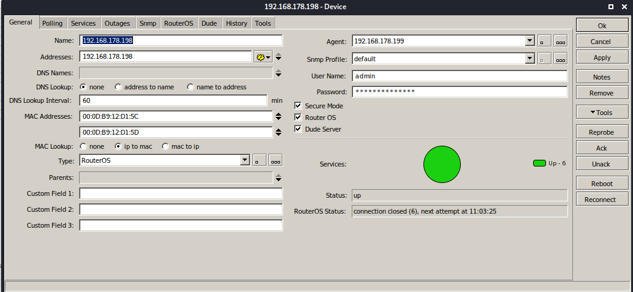This screenshot has width=633, height=292.
Task: Click the Custom Field 2 input
Action: click(181, 209)
